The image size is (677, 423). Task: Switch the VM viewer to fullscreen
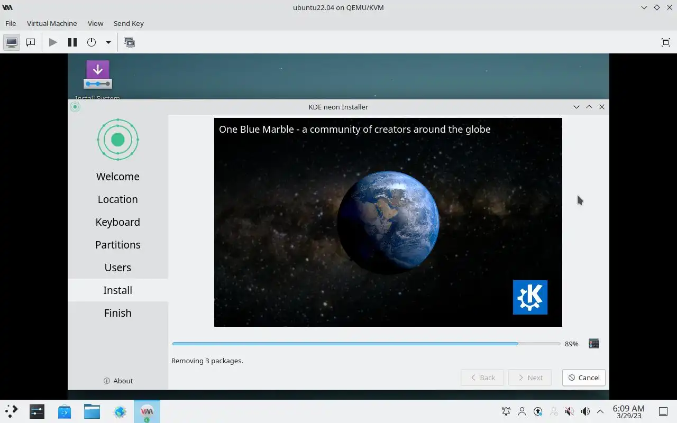click(666, 42)
